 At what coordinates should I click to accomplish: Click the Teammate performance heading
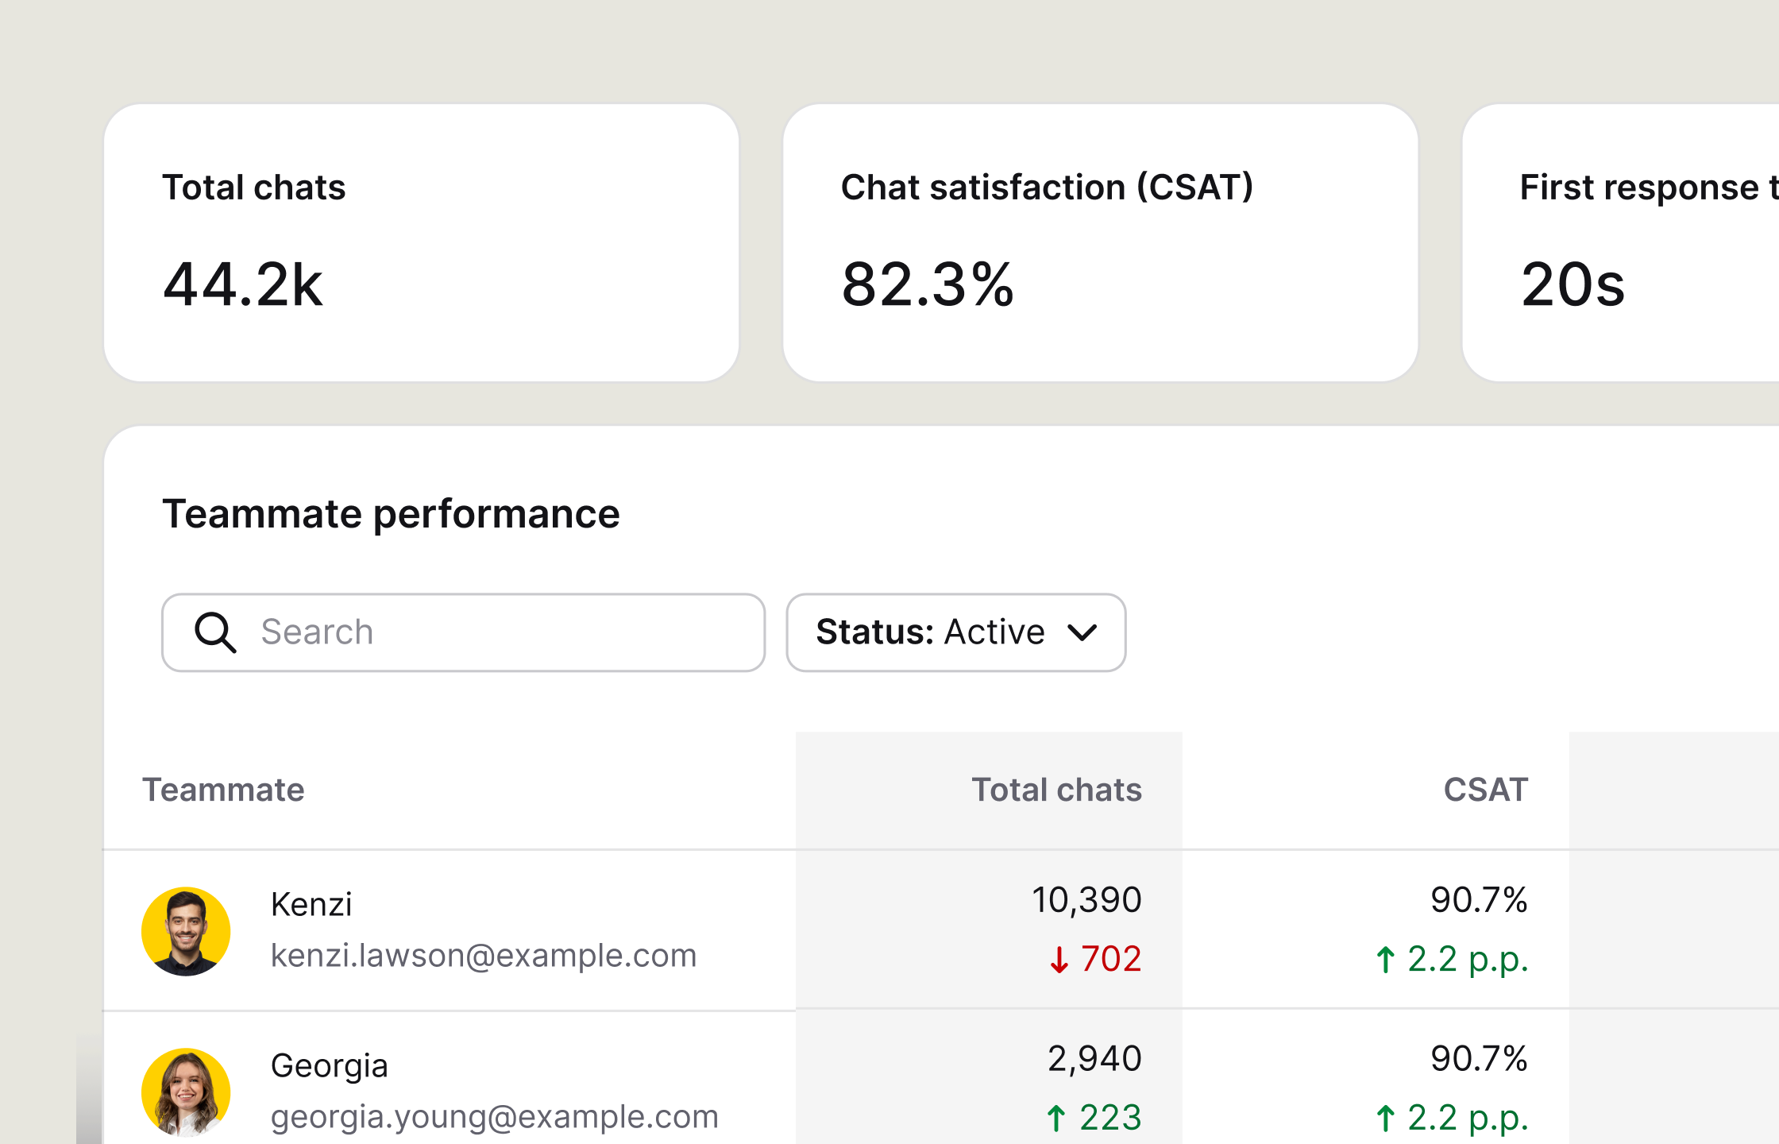391,513
